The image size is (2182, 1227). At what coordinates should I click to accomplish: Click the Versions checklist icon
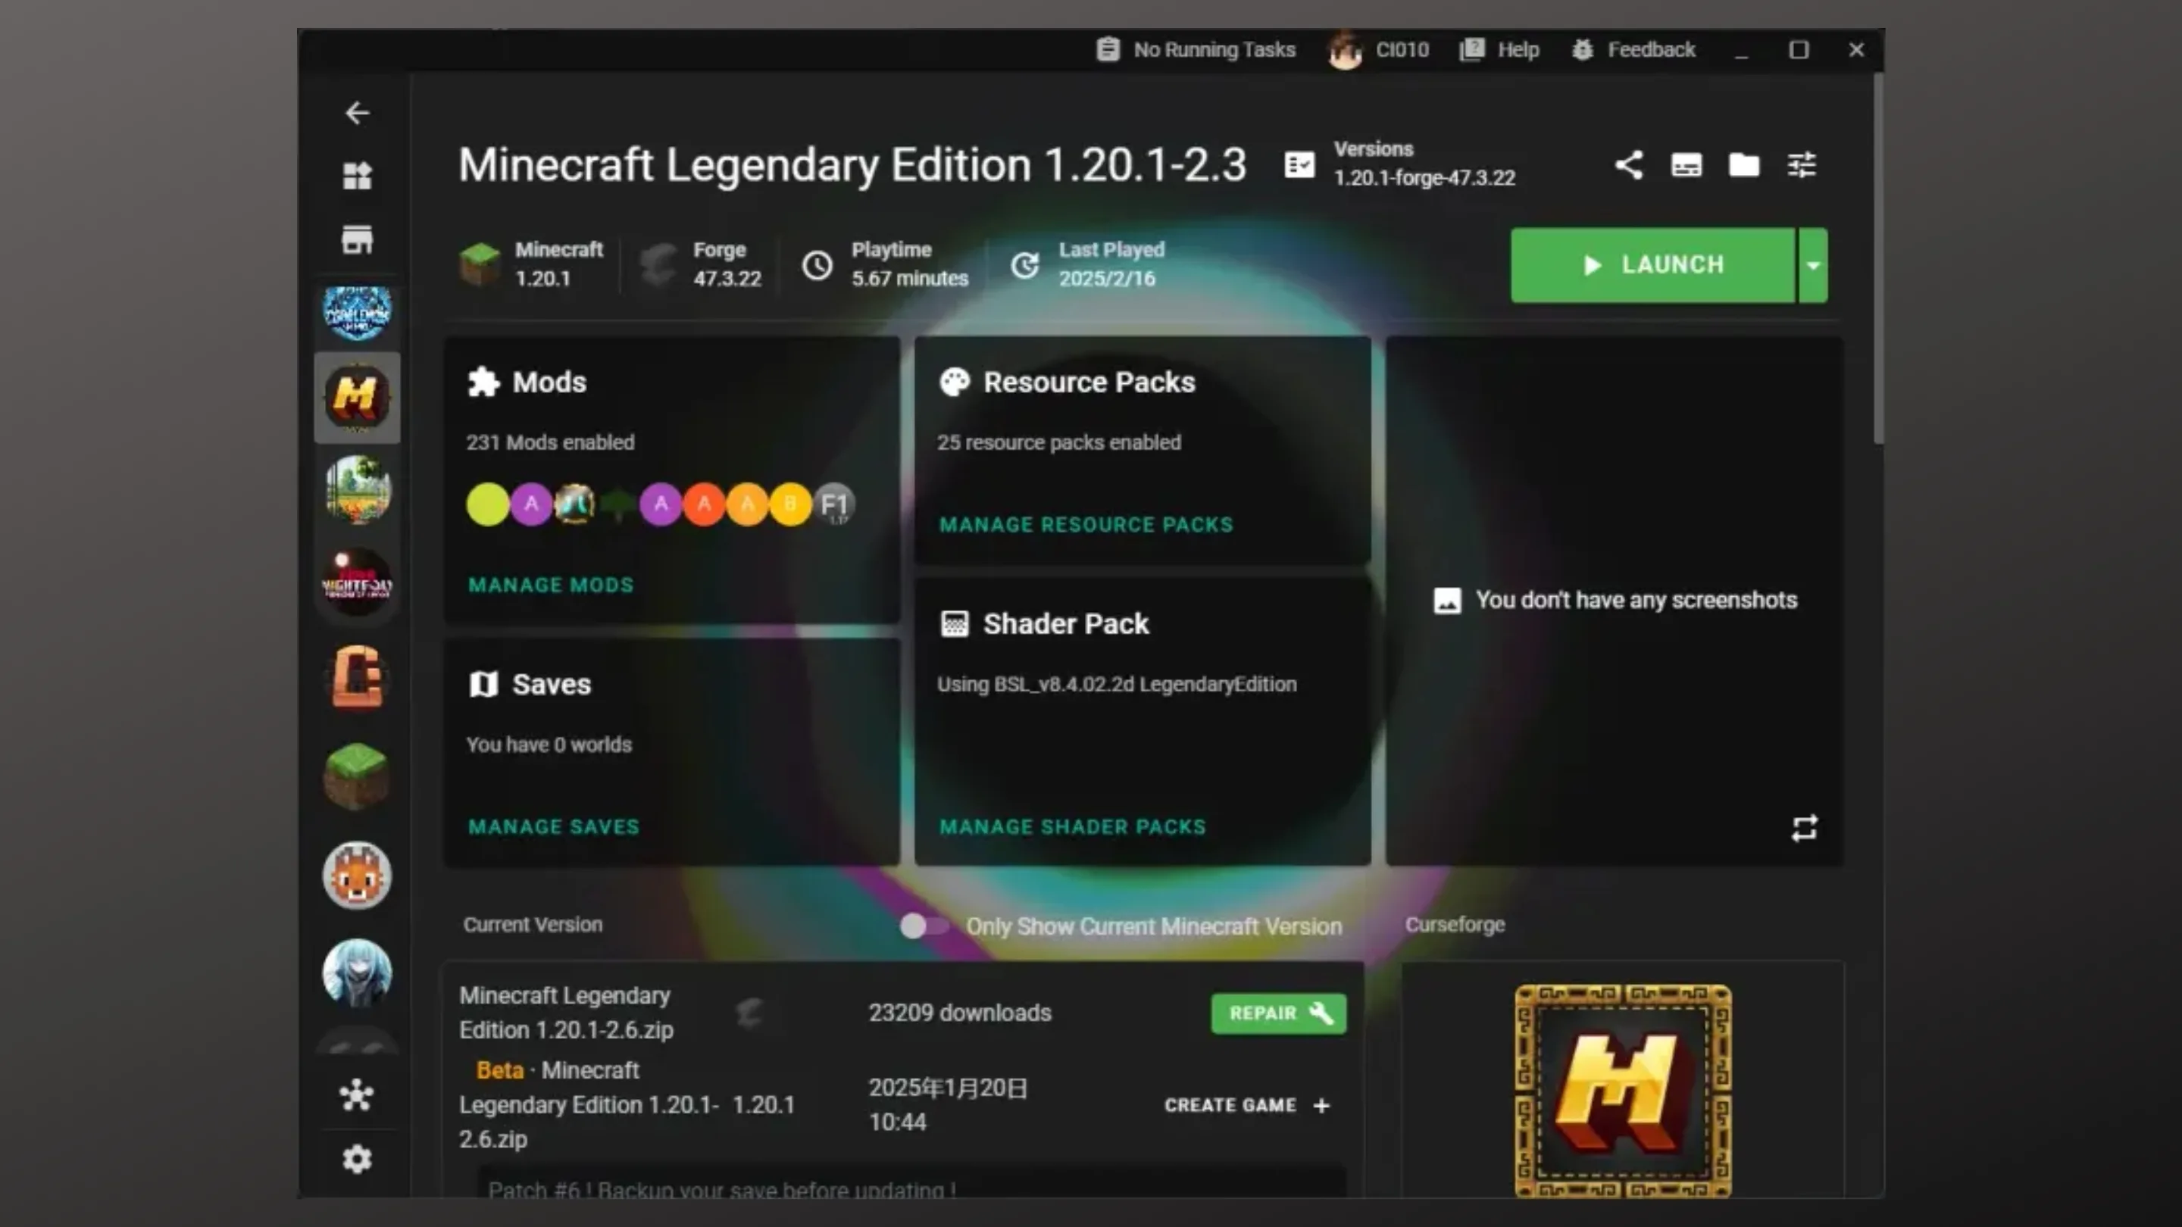tap(1299, 164)
